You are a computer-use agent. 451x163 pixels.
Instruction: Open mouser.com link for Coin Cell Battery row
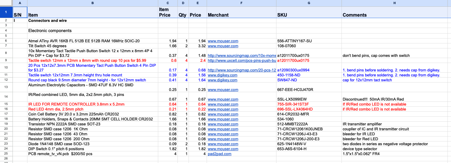click(x=223, y=114)
